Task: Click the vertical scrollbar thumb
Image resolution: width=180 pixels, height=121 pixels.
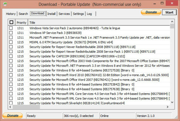Action: [172, 26]
